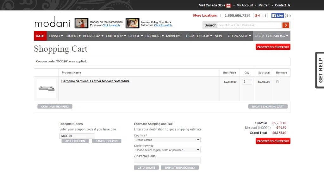Click UPDATE SHOPPING CART button
Image resolution: width=324 pixels, height=174 pixels.
click(268, 107)
